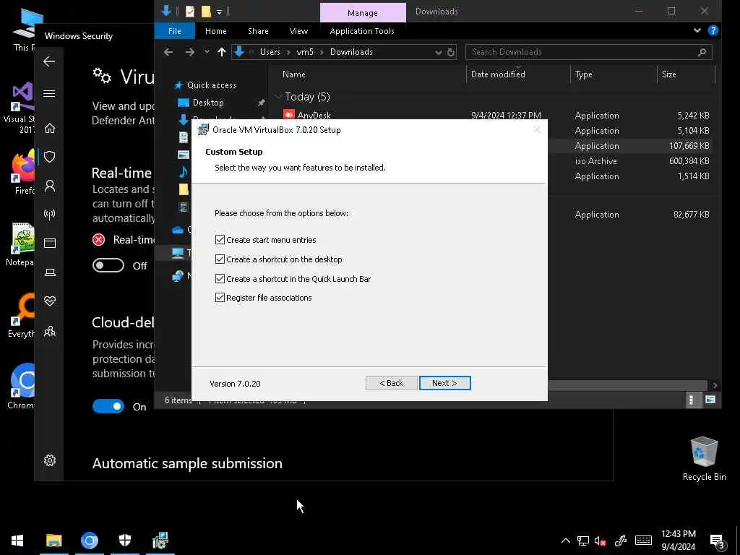Viewport: 740px width, 555px height.
Task: Select Quick access in navigation pane
Action: [212, 85]
